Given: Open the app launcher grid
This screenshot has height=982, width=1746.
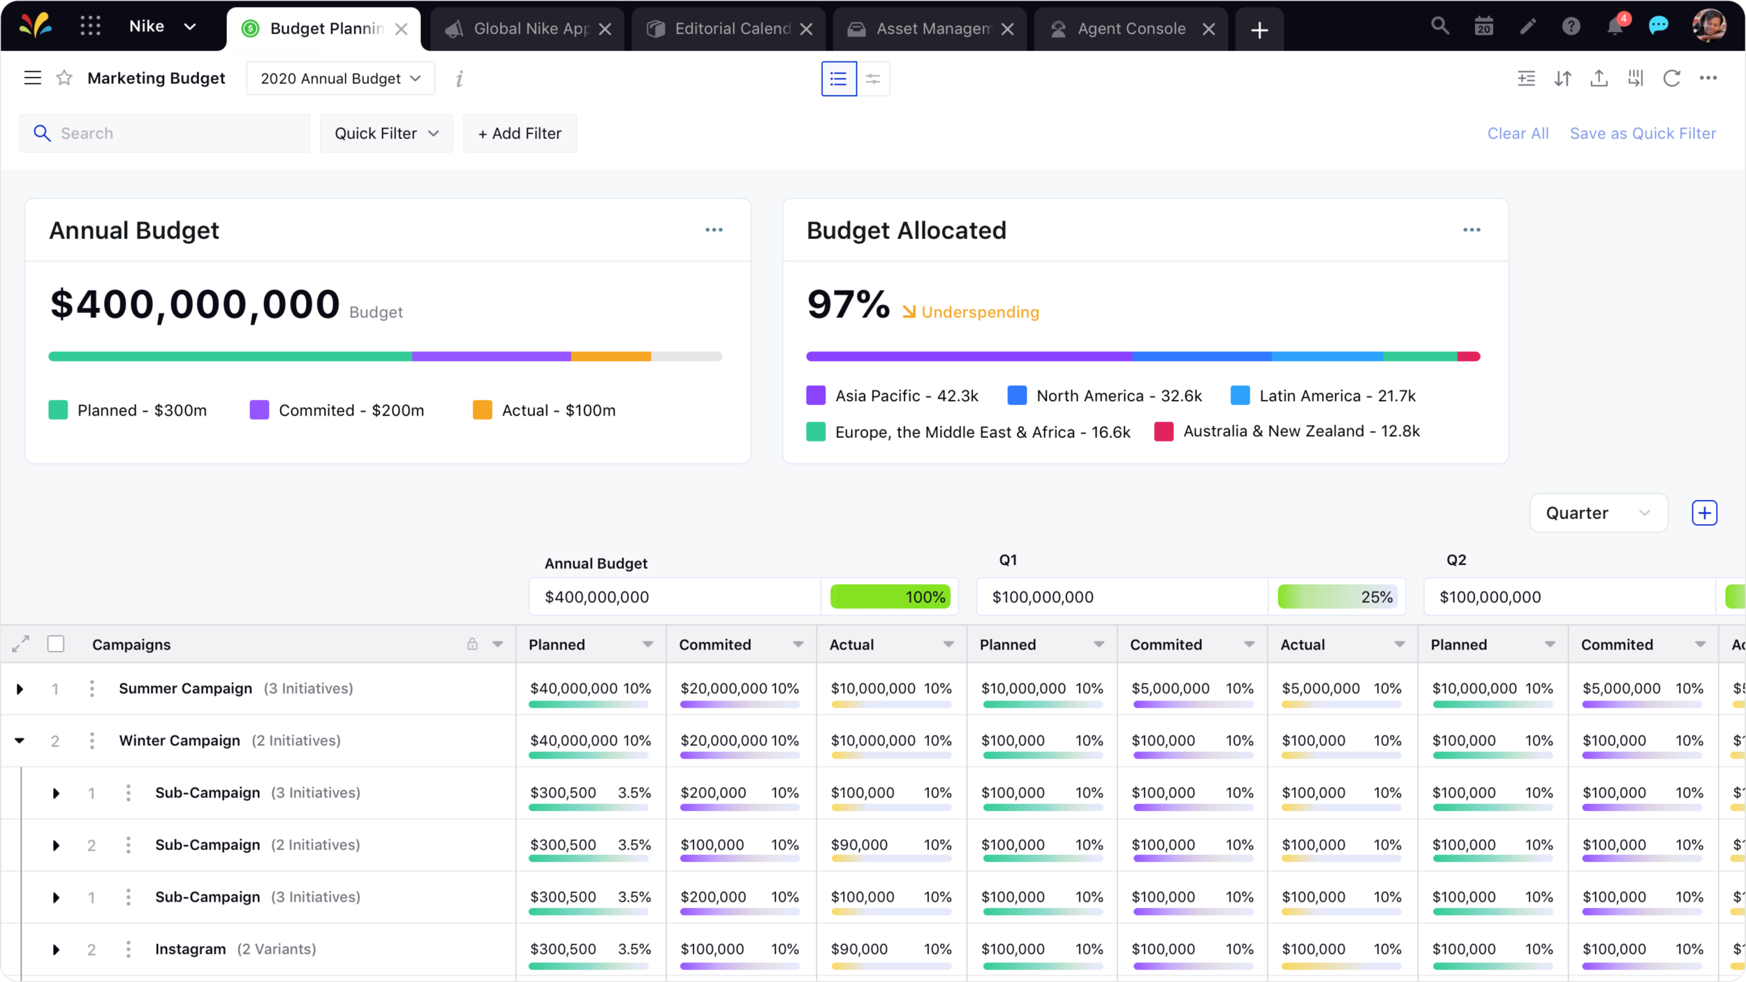Looking at the screenshot, I should pos(90,26).
